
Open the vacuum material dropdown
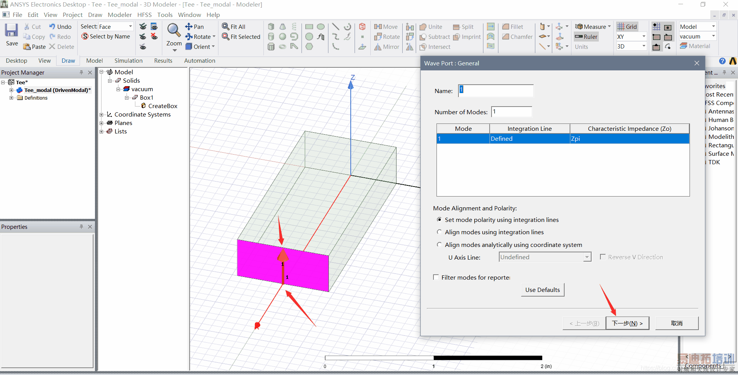point(713,37)
